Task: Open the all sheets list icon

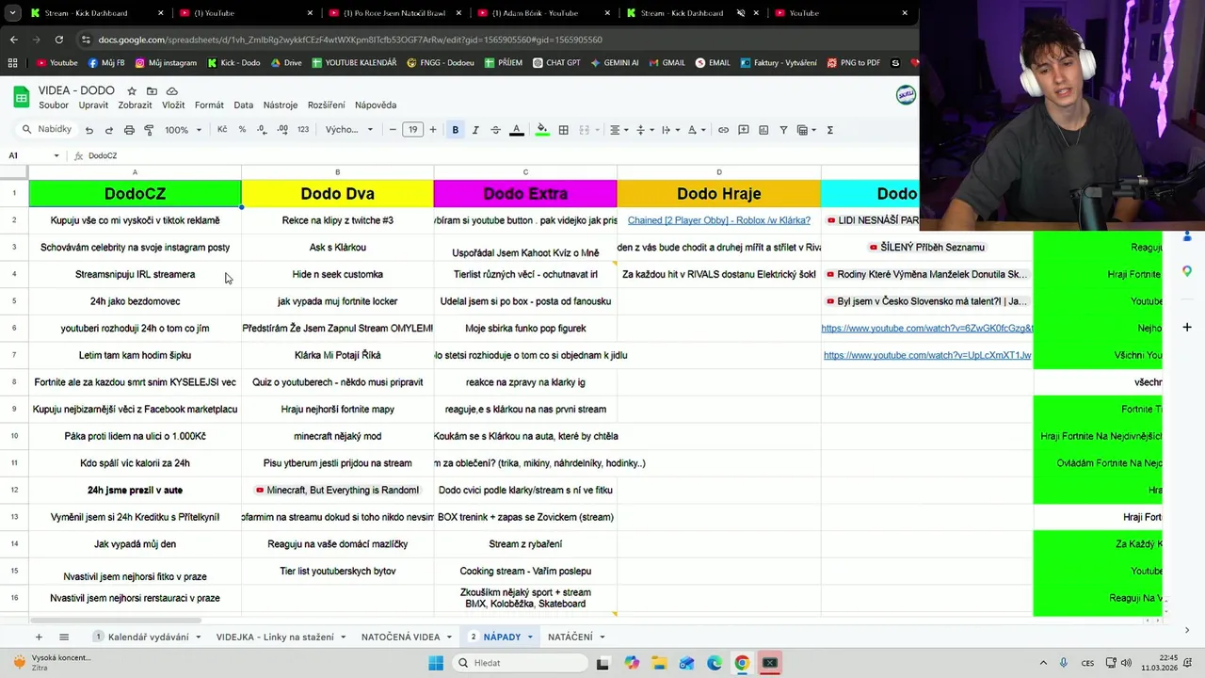Action: point(64,638)
